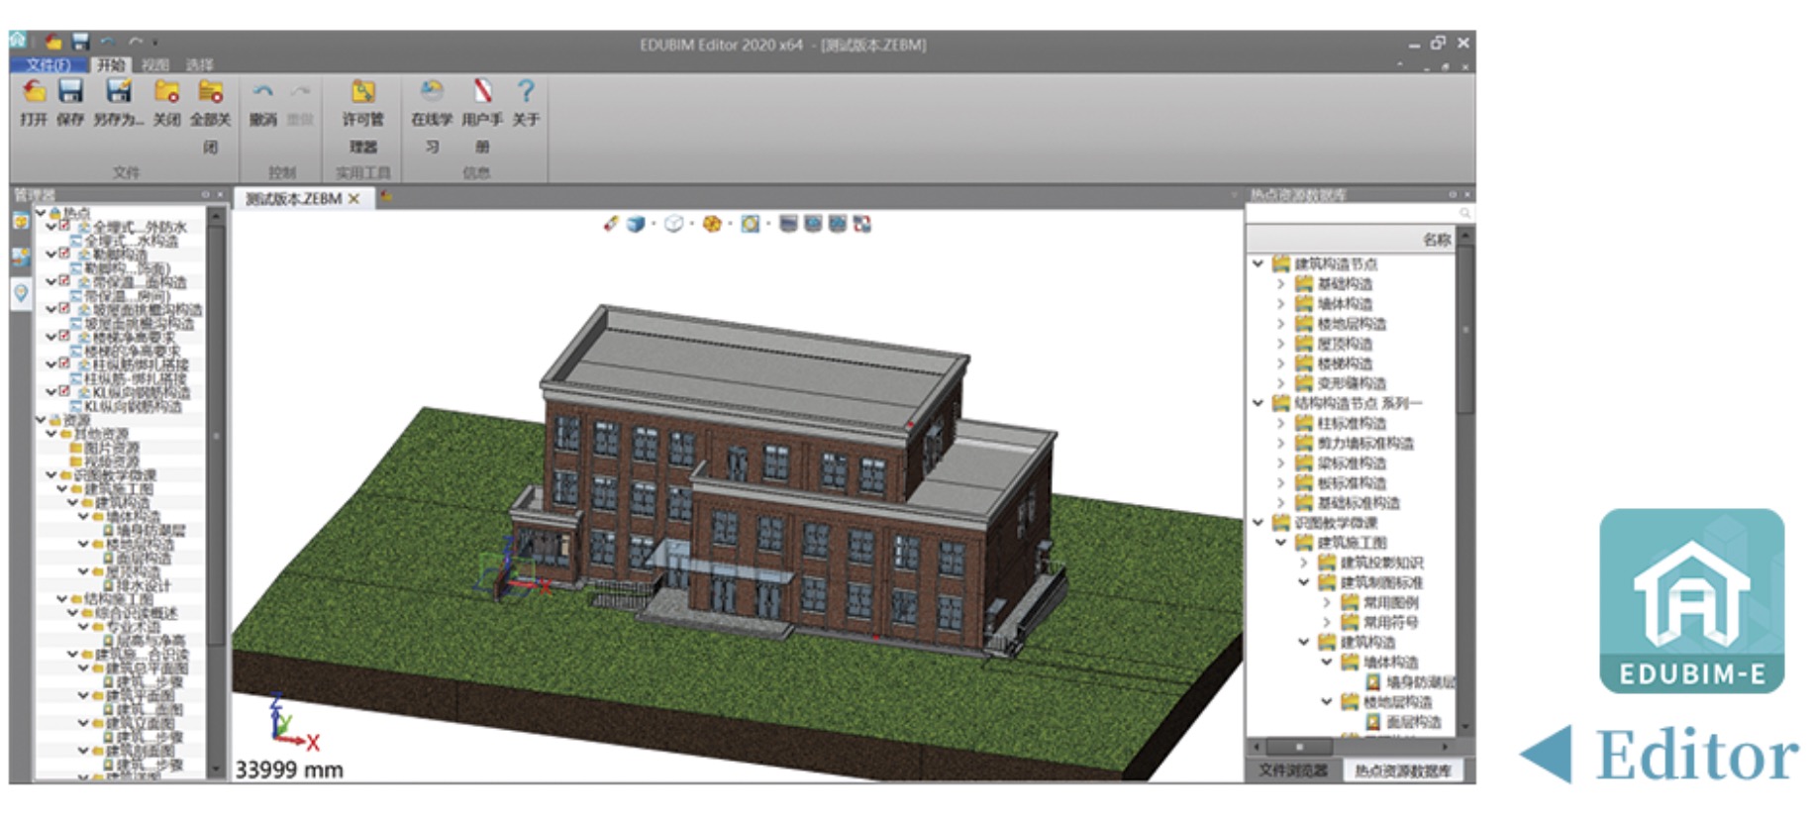The width and height of the screenshot is (1814, 822).
Task: Click the greyed redo ribbon icon
Action: click(x=300, y=92)
